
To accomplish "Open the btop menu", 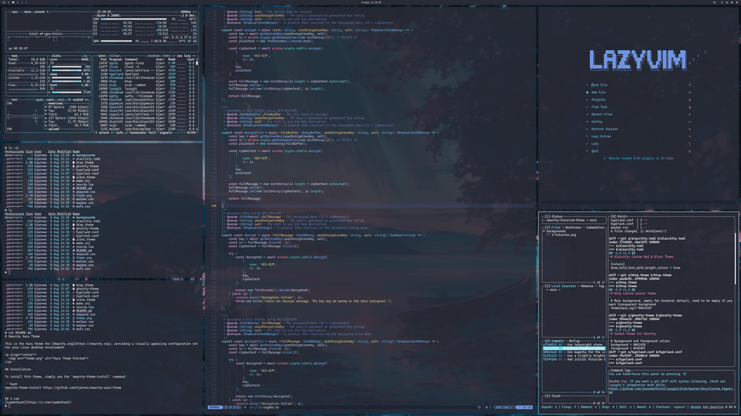I will (28, 12).
